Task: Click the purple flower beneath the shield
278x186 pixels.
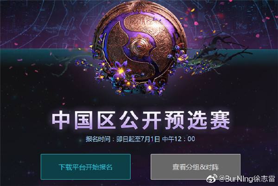Action: click(150, 87)
